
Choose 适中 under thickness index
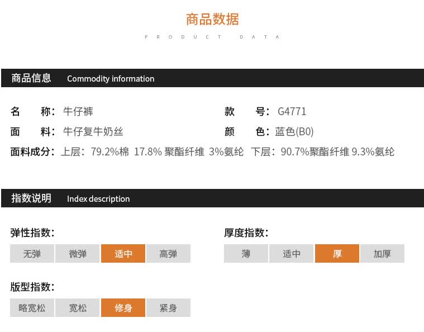pyautogui.click(x=292, y=254)
